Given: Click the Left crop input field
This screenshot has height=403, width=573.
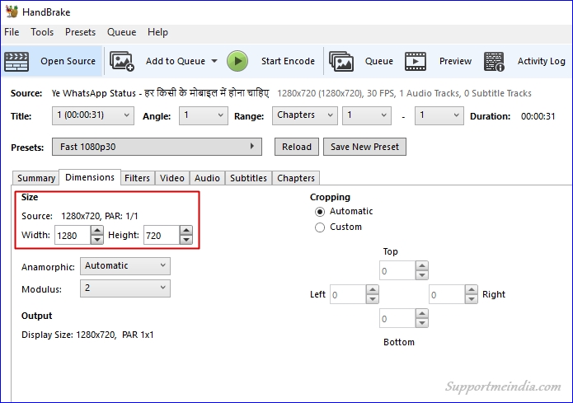Looking at the screenshot, I should coord(348,294).
